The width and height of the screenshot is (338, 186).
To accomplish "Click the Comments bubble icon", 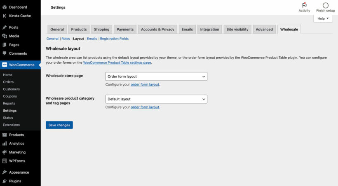I will tap(5, 53).
